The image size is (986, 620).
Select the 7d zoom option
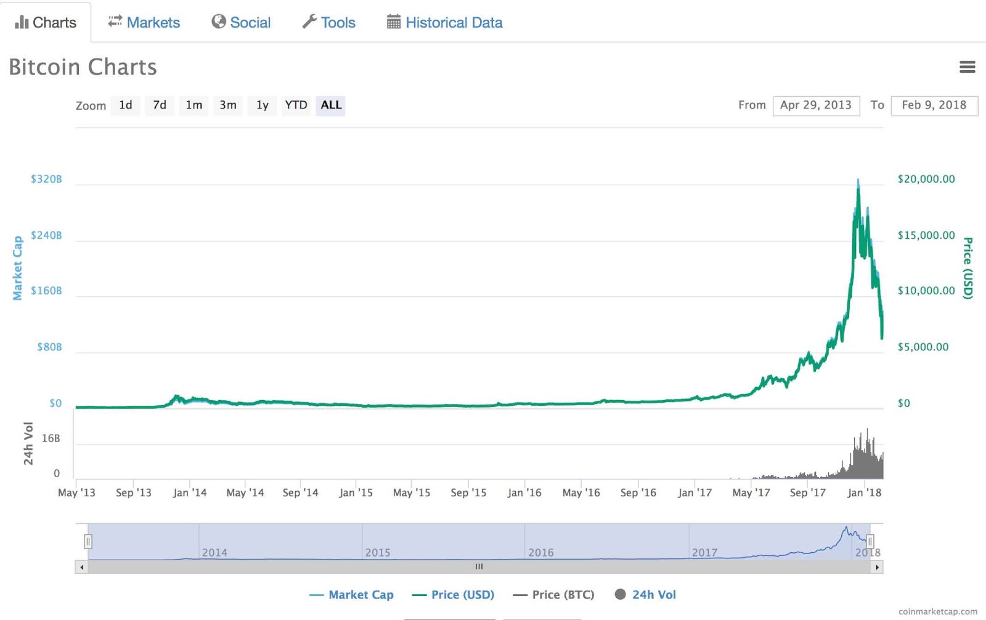[x=159, y=105]
